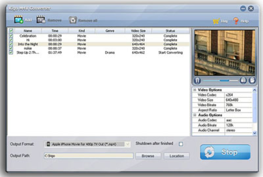This screenshot has width=263, height=177.
Task: Click the Location button
Action: tap(177, 156)
